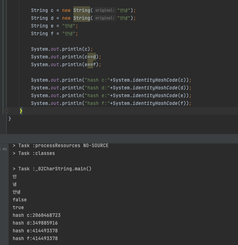The width and height of the screenshot is (238, 245).
Task: Click the "hash c:" string literal in code
Action: point(97,80)
